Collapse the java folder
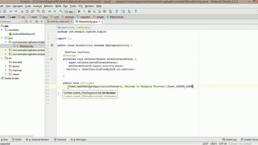 click(x=2, y=38)
